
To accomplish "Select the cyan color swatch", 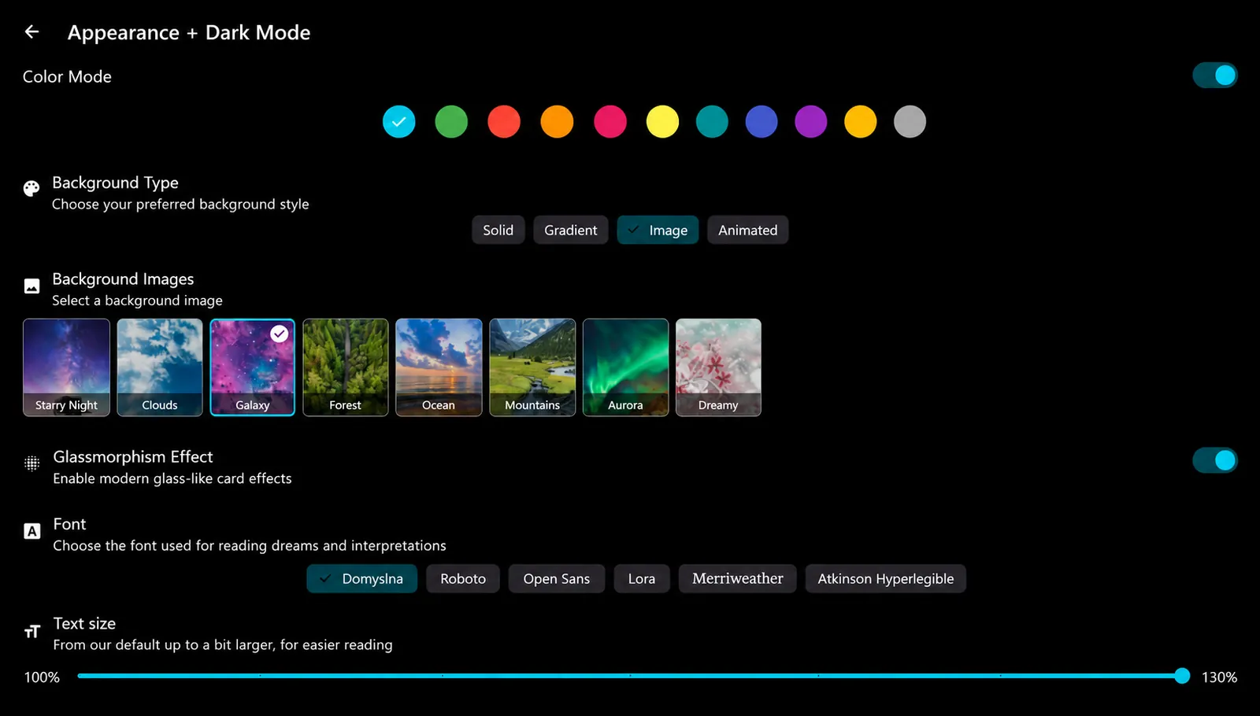I will point(399,122).
